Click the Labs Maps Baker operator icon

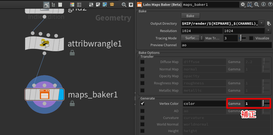click(139, 4)
